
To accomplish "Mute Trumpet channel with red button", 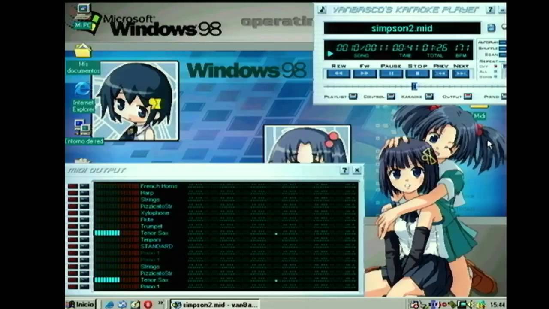I will (x=73, y=226).
